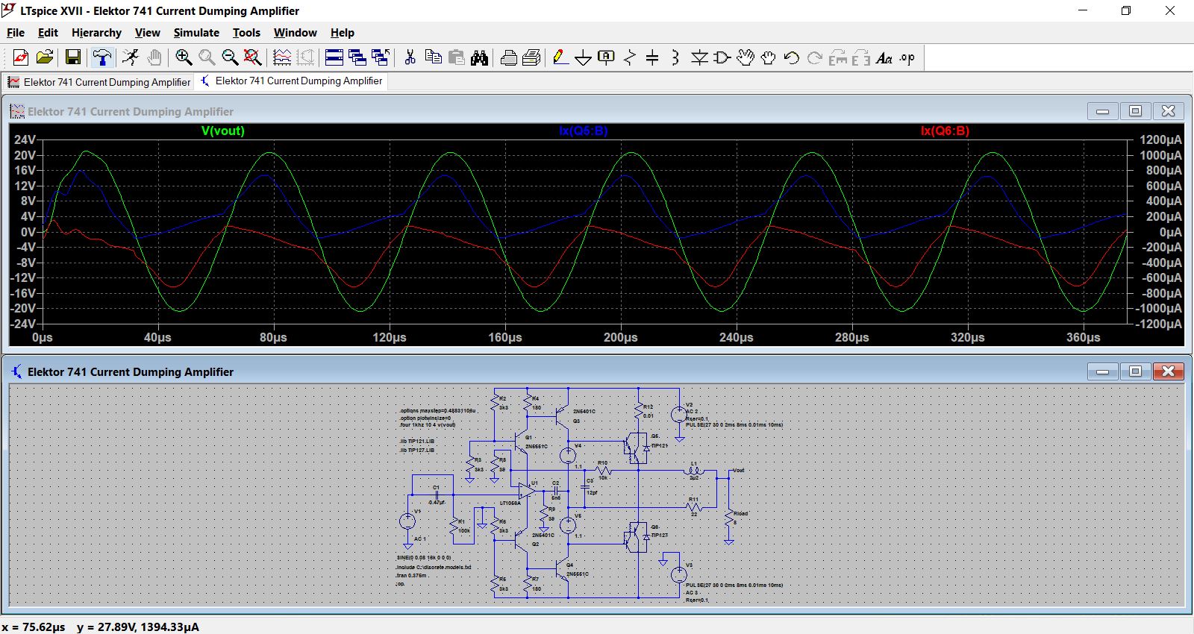The width and height of the screenshot is (1194, 634).
Task: Cut with the scissors icon
Action: point(410,57)
